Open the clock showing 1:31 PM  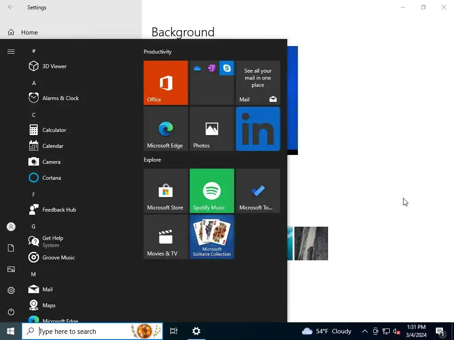(x=416, y=331)
